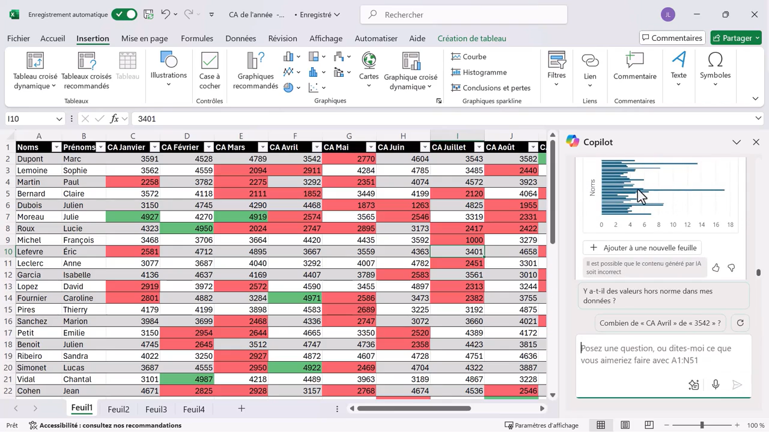Click the Copilot microphone icon

pyautogui.click(x=715, y=385)
